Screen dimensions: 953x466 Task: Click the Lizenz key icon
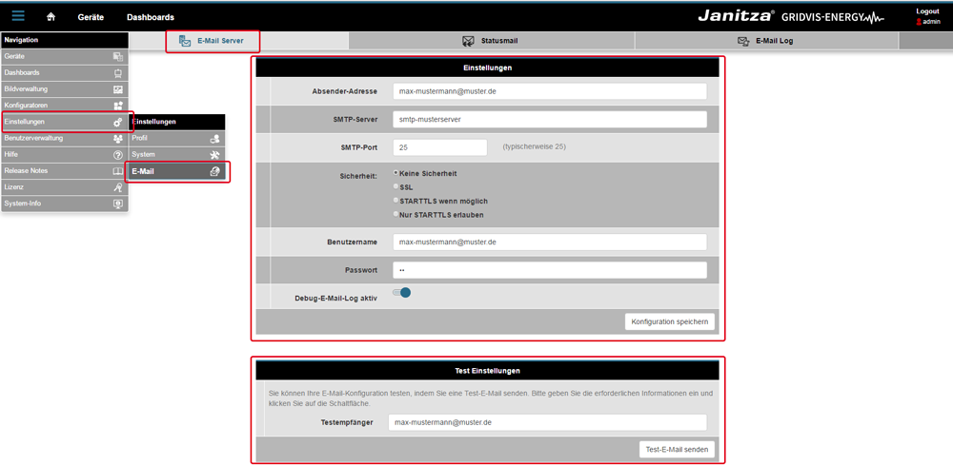tap(118, 187)
